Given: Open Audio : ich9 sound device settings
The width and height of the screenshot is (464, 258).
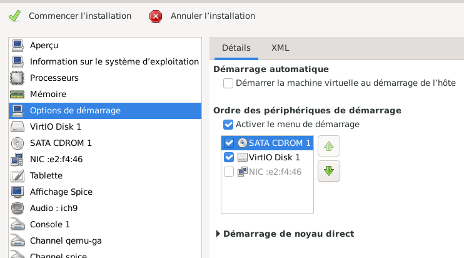Looking at the screenshot, I should tap(53, 208).
